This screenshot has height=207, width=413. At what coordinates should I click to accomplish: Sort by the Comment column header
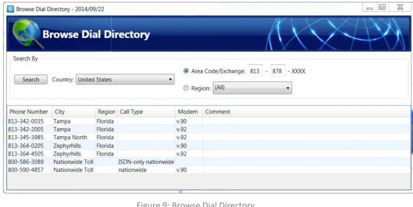point(306,112)
